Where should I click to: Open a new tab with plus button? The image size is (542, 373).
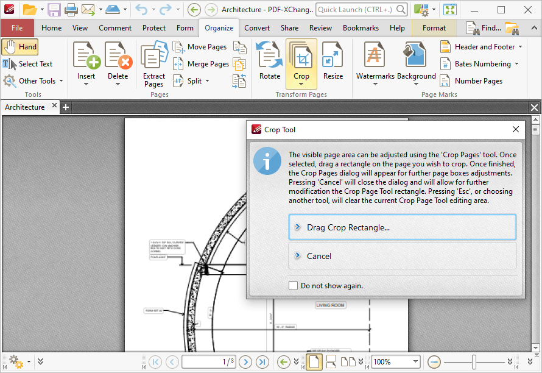65,108
